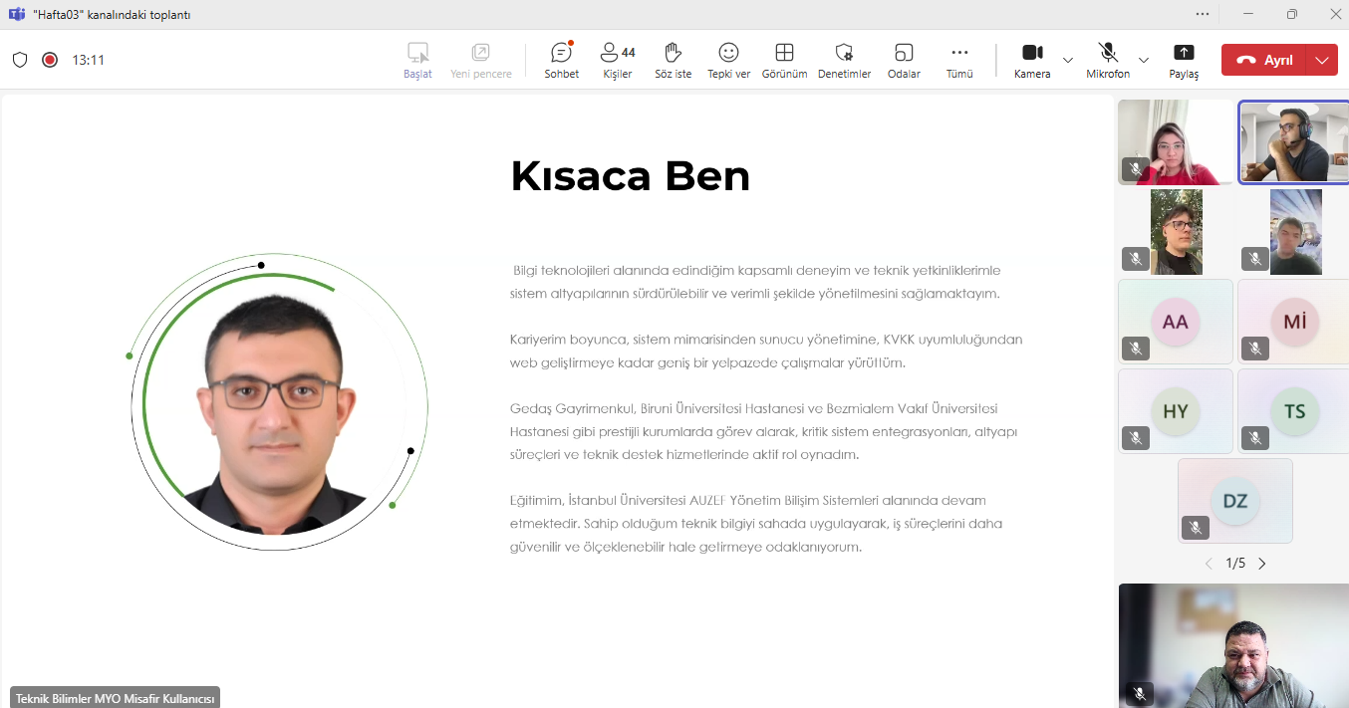
Task: Open the Sohbet chat panel
Action: pyautogui.click(x=561, y=60)
